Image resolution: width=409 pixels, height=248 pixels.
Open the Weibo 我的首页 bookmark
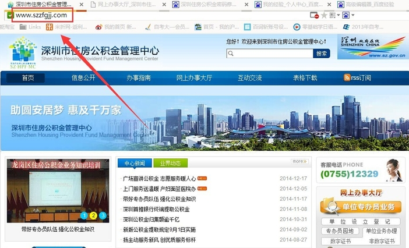[115, 27]
